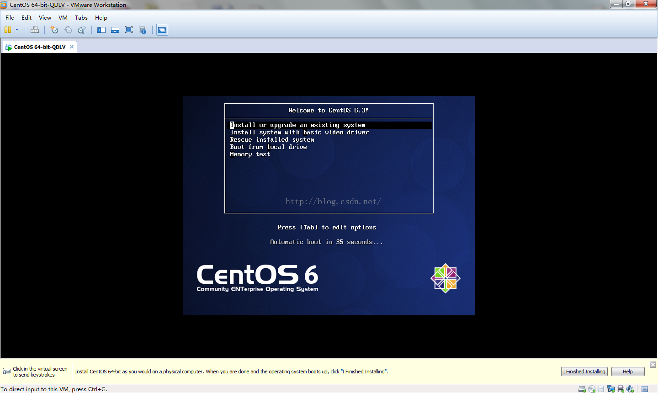Click the Unity mode icon

(x=143, y=30)
